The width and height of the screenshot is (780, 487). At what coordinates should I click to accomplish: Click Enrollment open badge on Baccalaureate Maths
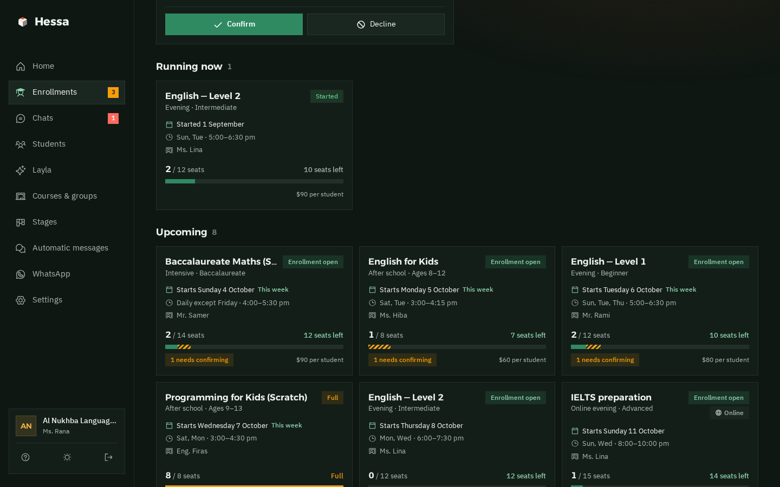(x=313, y=262)
